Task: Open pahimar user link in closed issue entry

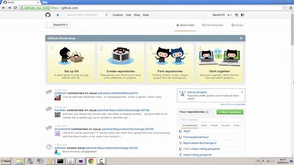Action: [x=60, y=148]
